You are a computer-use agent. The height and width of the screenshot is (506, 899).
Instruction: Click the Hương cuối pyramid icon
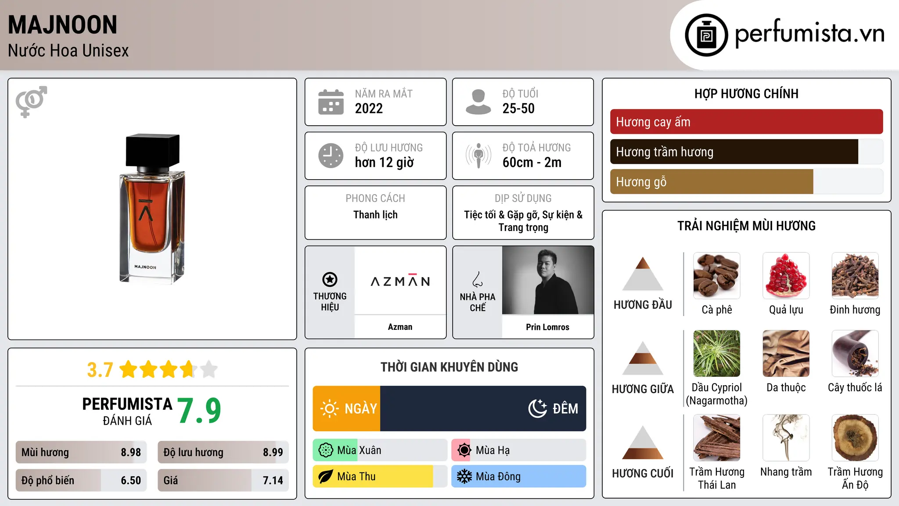[643, 442]
